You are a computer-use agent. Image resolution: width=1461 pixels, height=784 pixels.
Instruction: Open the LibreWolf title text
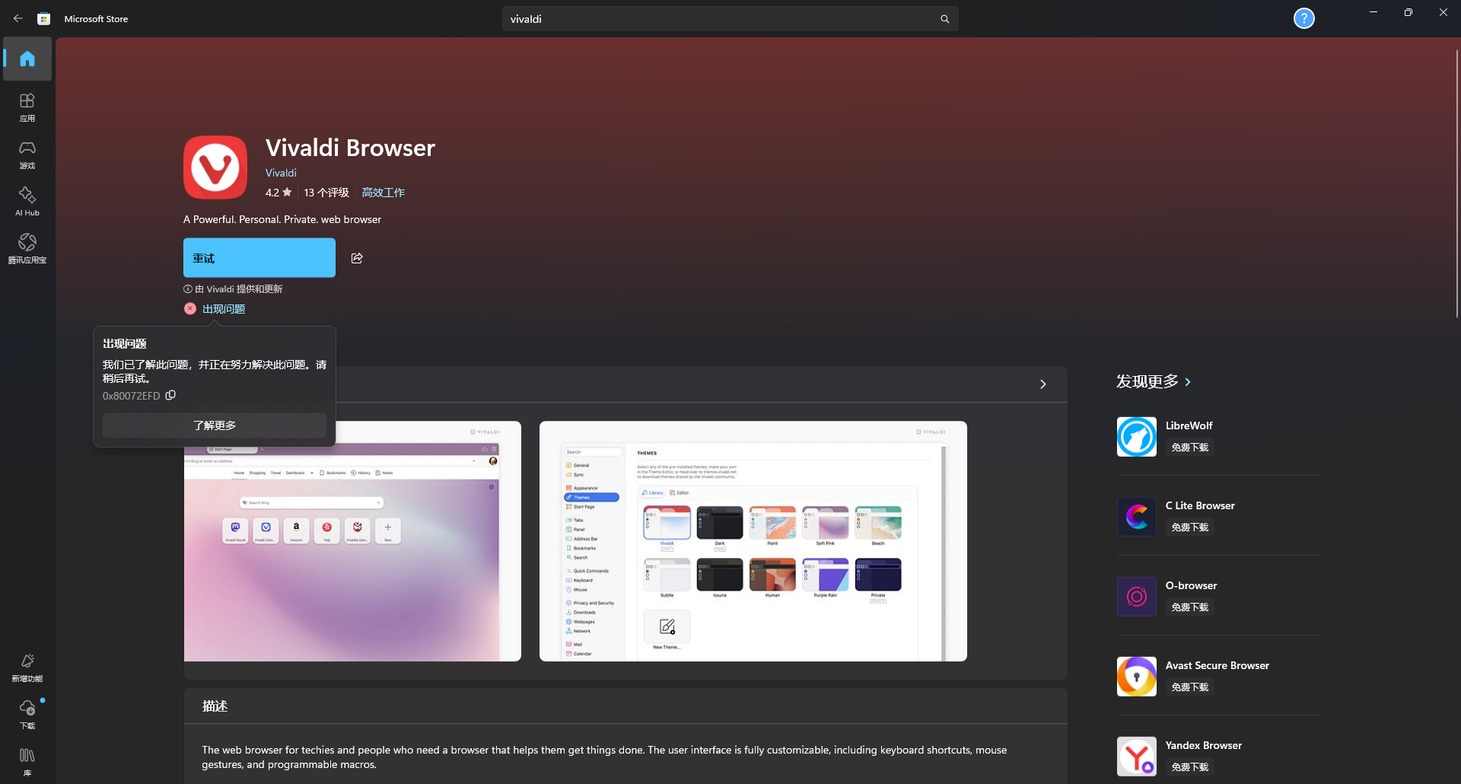(x=1189, y=425)
